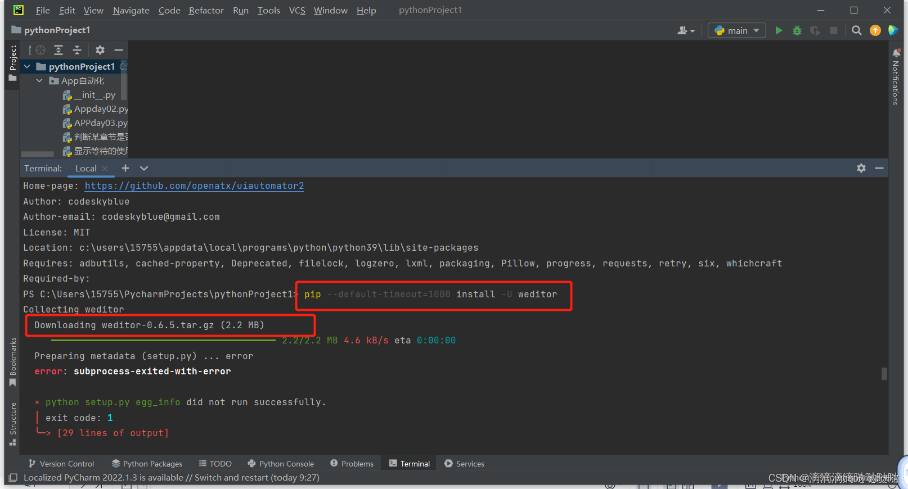Click the IDE update arrow icon
This screenshot has height=489, width=908.
coord(875,30)
